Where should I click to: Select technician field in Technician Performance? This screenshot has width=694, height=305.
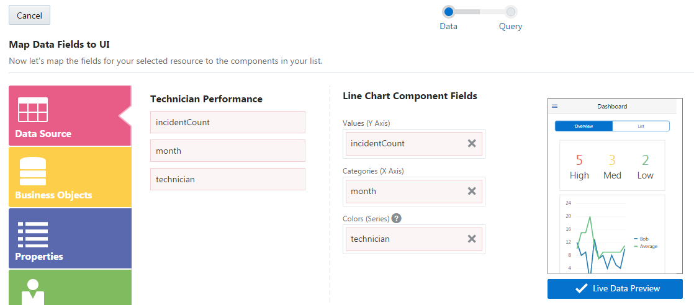pos(227,179)
